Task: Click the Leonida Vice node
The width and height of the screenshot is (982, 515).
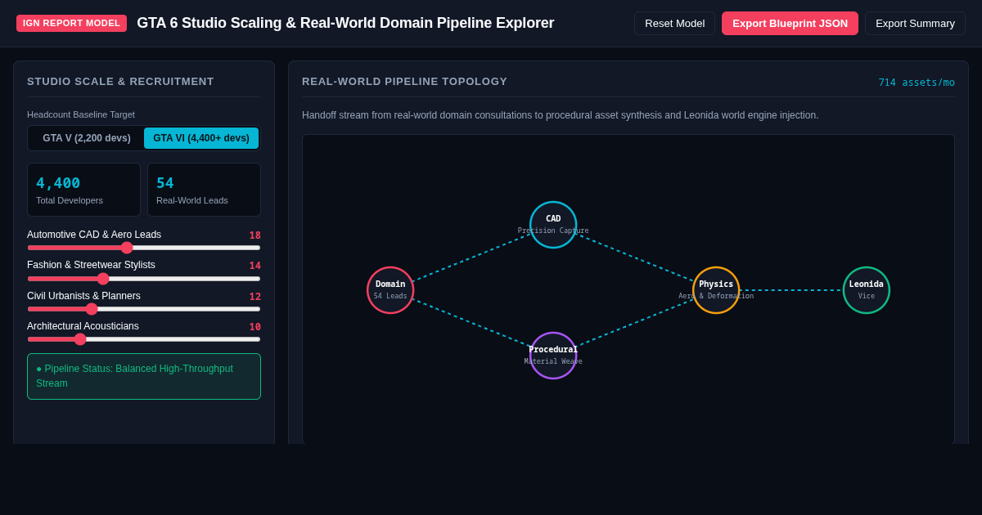Action: coord(867,290)
